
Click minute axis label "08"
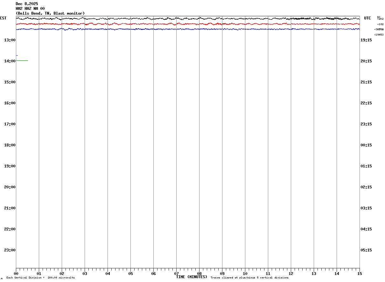[199, 273]
